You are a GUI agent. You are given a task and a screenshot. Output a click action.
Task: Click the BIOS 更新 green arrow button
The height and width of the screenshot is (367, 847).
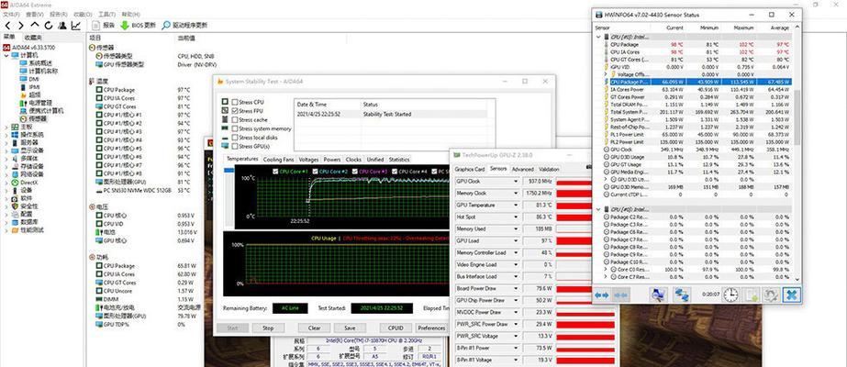(138, 26)
